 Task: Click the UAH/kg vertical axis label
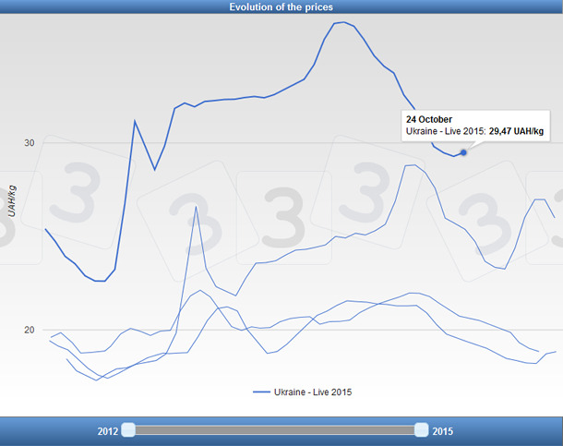[11, 200]
